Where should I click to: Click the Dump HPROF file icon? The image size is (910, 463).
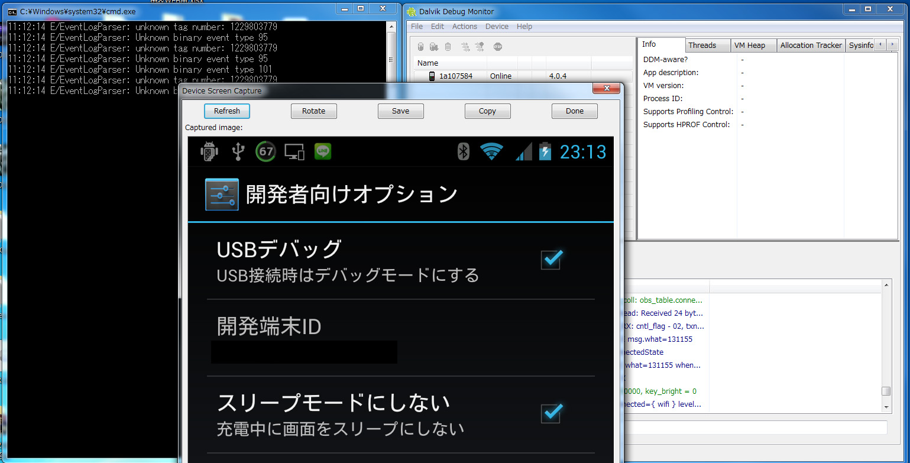click(434, 47)
